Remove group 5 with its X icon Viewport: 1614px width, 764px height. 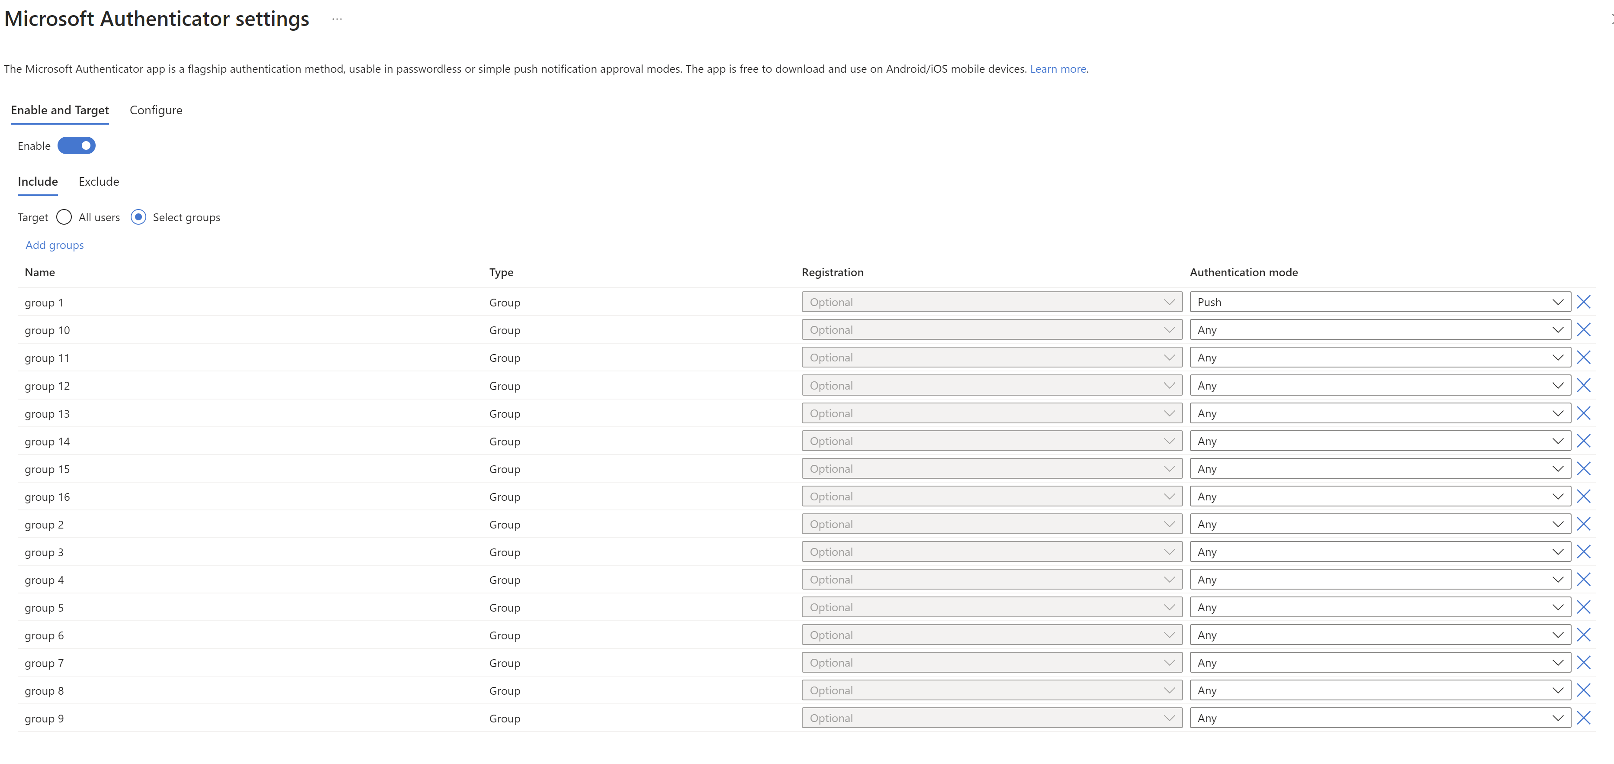1583,607
